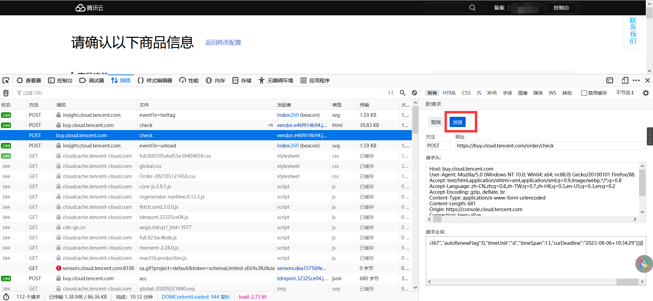Viewport: 653px width, 301px height.
Task: Click the request body horizontal scrollbar thumb
Action: [x=627, y=282]
